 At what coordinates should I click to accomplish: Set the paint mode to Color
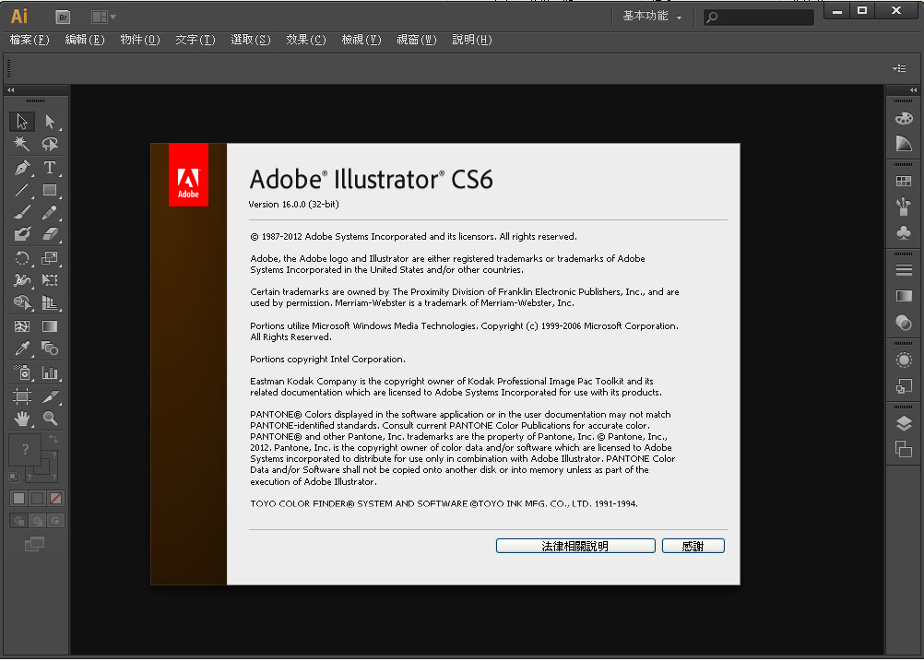point(18,499)
